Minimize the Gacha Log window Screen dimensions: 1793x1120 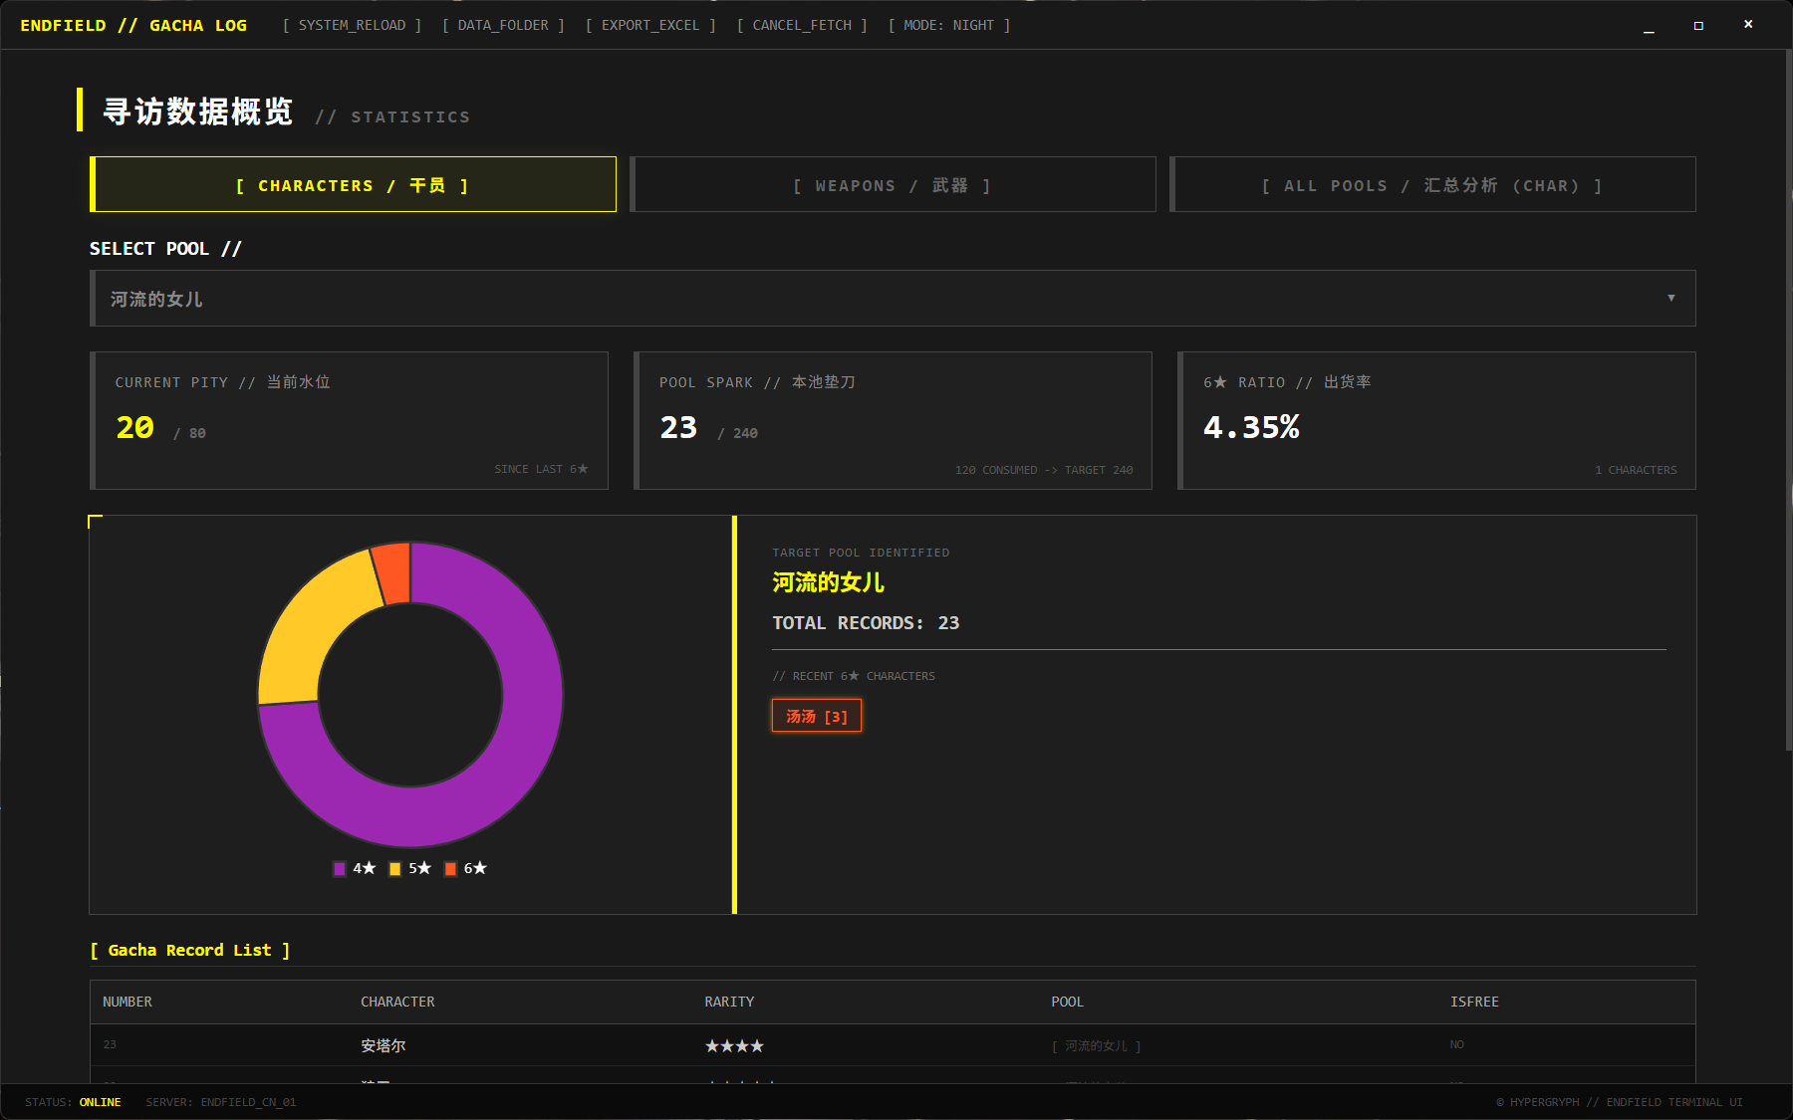click(x=1649, y=25)
